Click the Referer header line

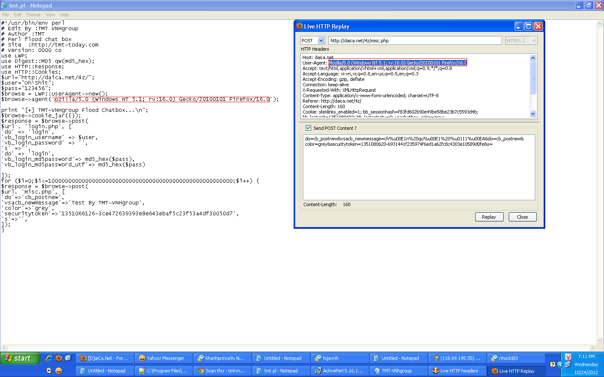(332, 101)
